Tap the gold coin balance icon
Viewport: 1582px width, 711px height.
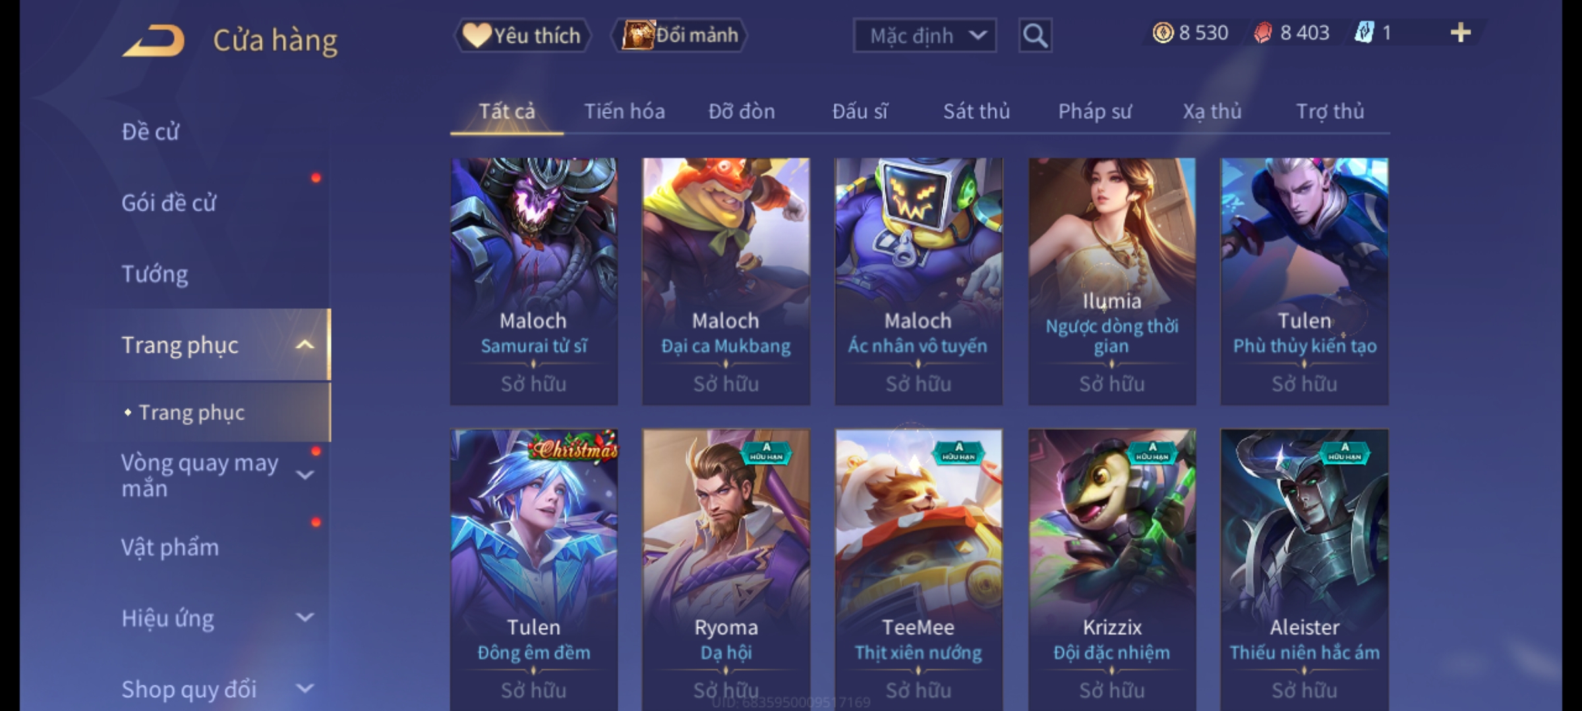pyautogui.click(x=1163, y=33)
